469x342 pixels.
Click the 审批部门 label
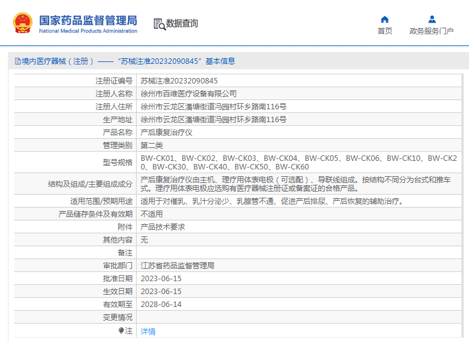[118, 266]
